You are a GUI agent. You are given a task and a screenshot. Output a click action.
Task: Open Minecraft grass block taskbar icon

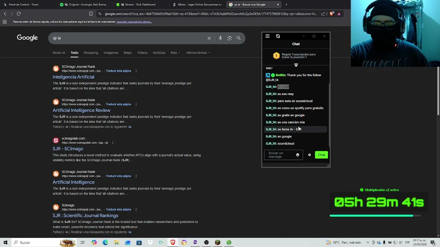218,243
